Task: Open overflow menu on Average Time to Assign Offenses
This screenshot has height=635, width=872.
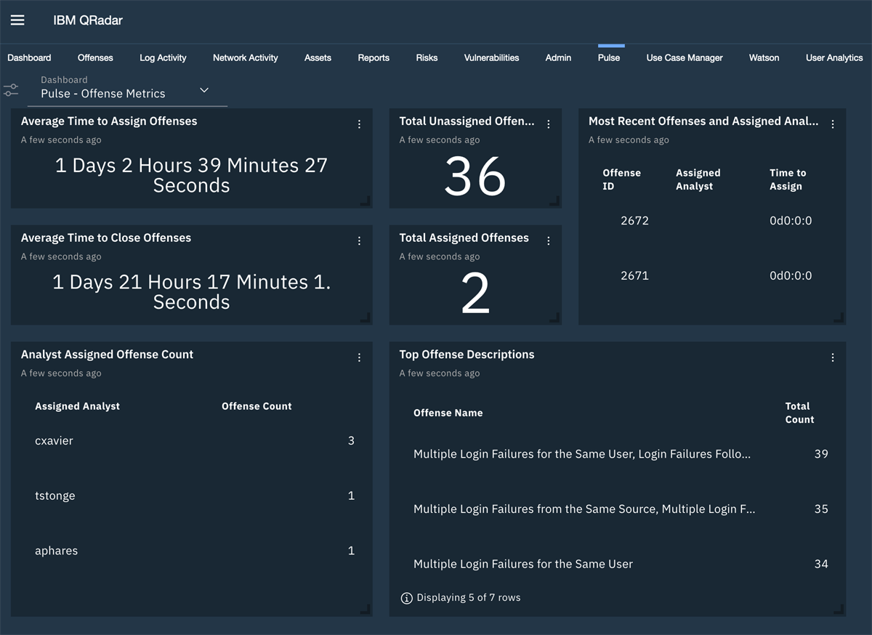Action: point(359,124)
